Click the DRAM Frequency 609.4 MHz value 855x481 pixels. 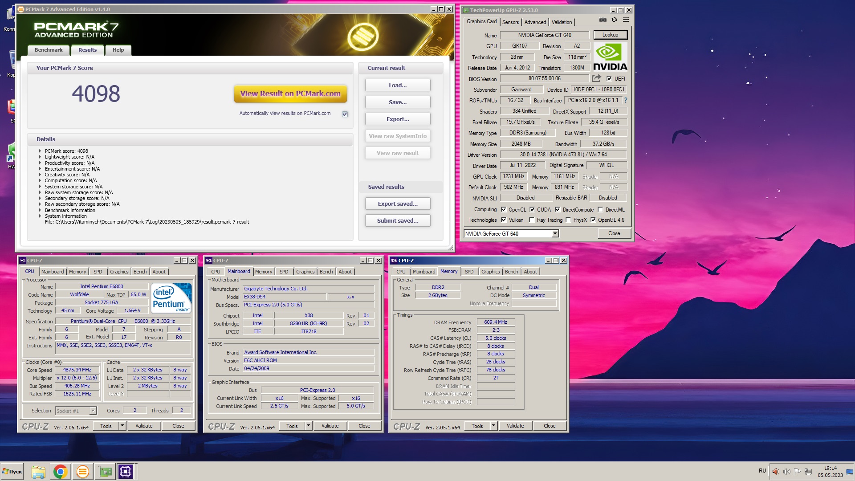click(496, 322)
